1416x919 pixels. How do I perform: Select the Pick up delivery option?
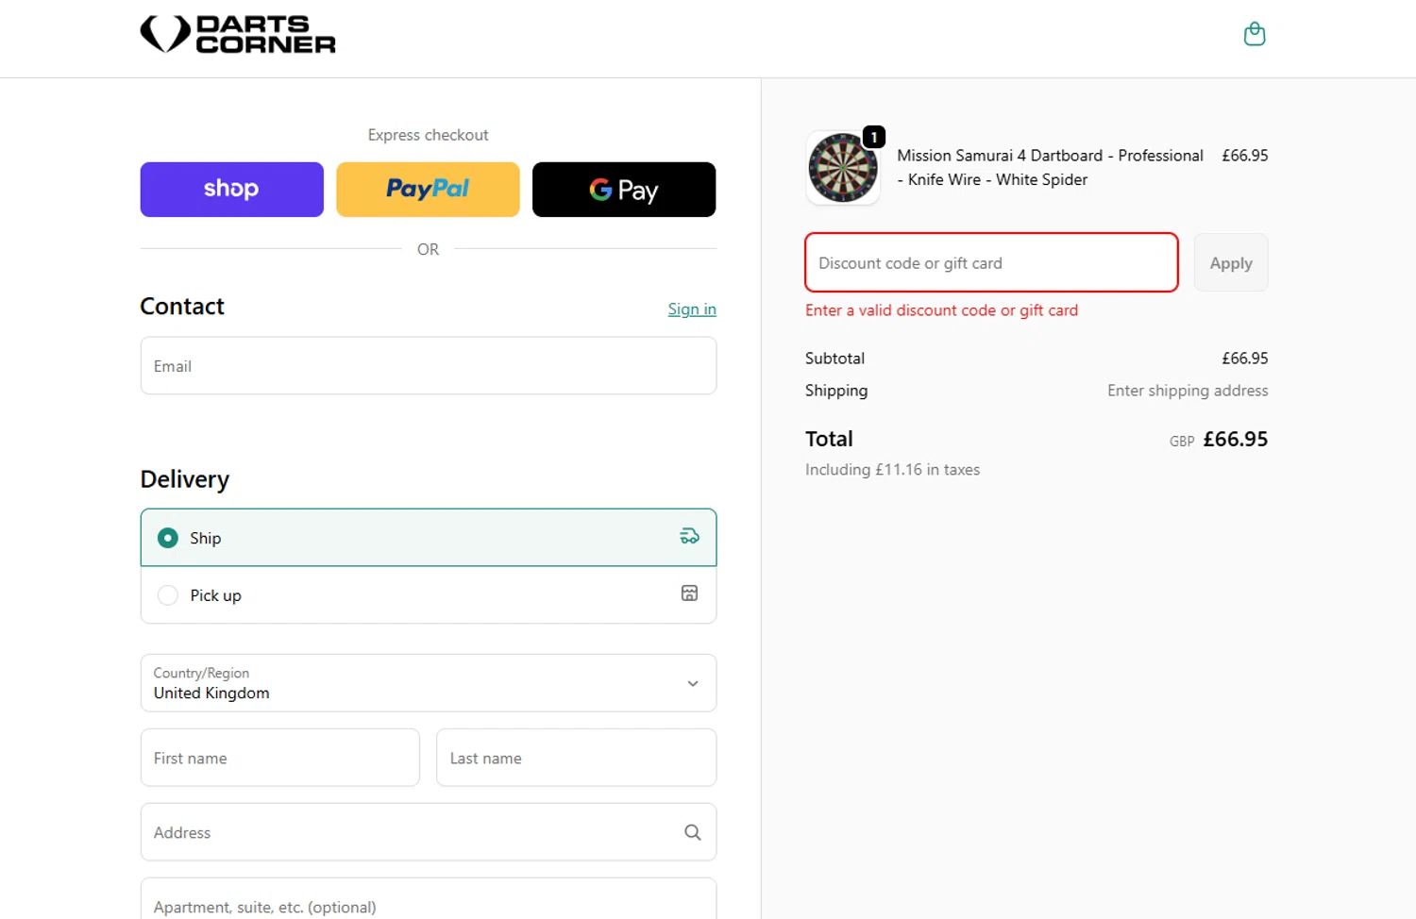point(168,595)
